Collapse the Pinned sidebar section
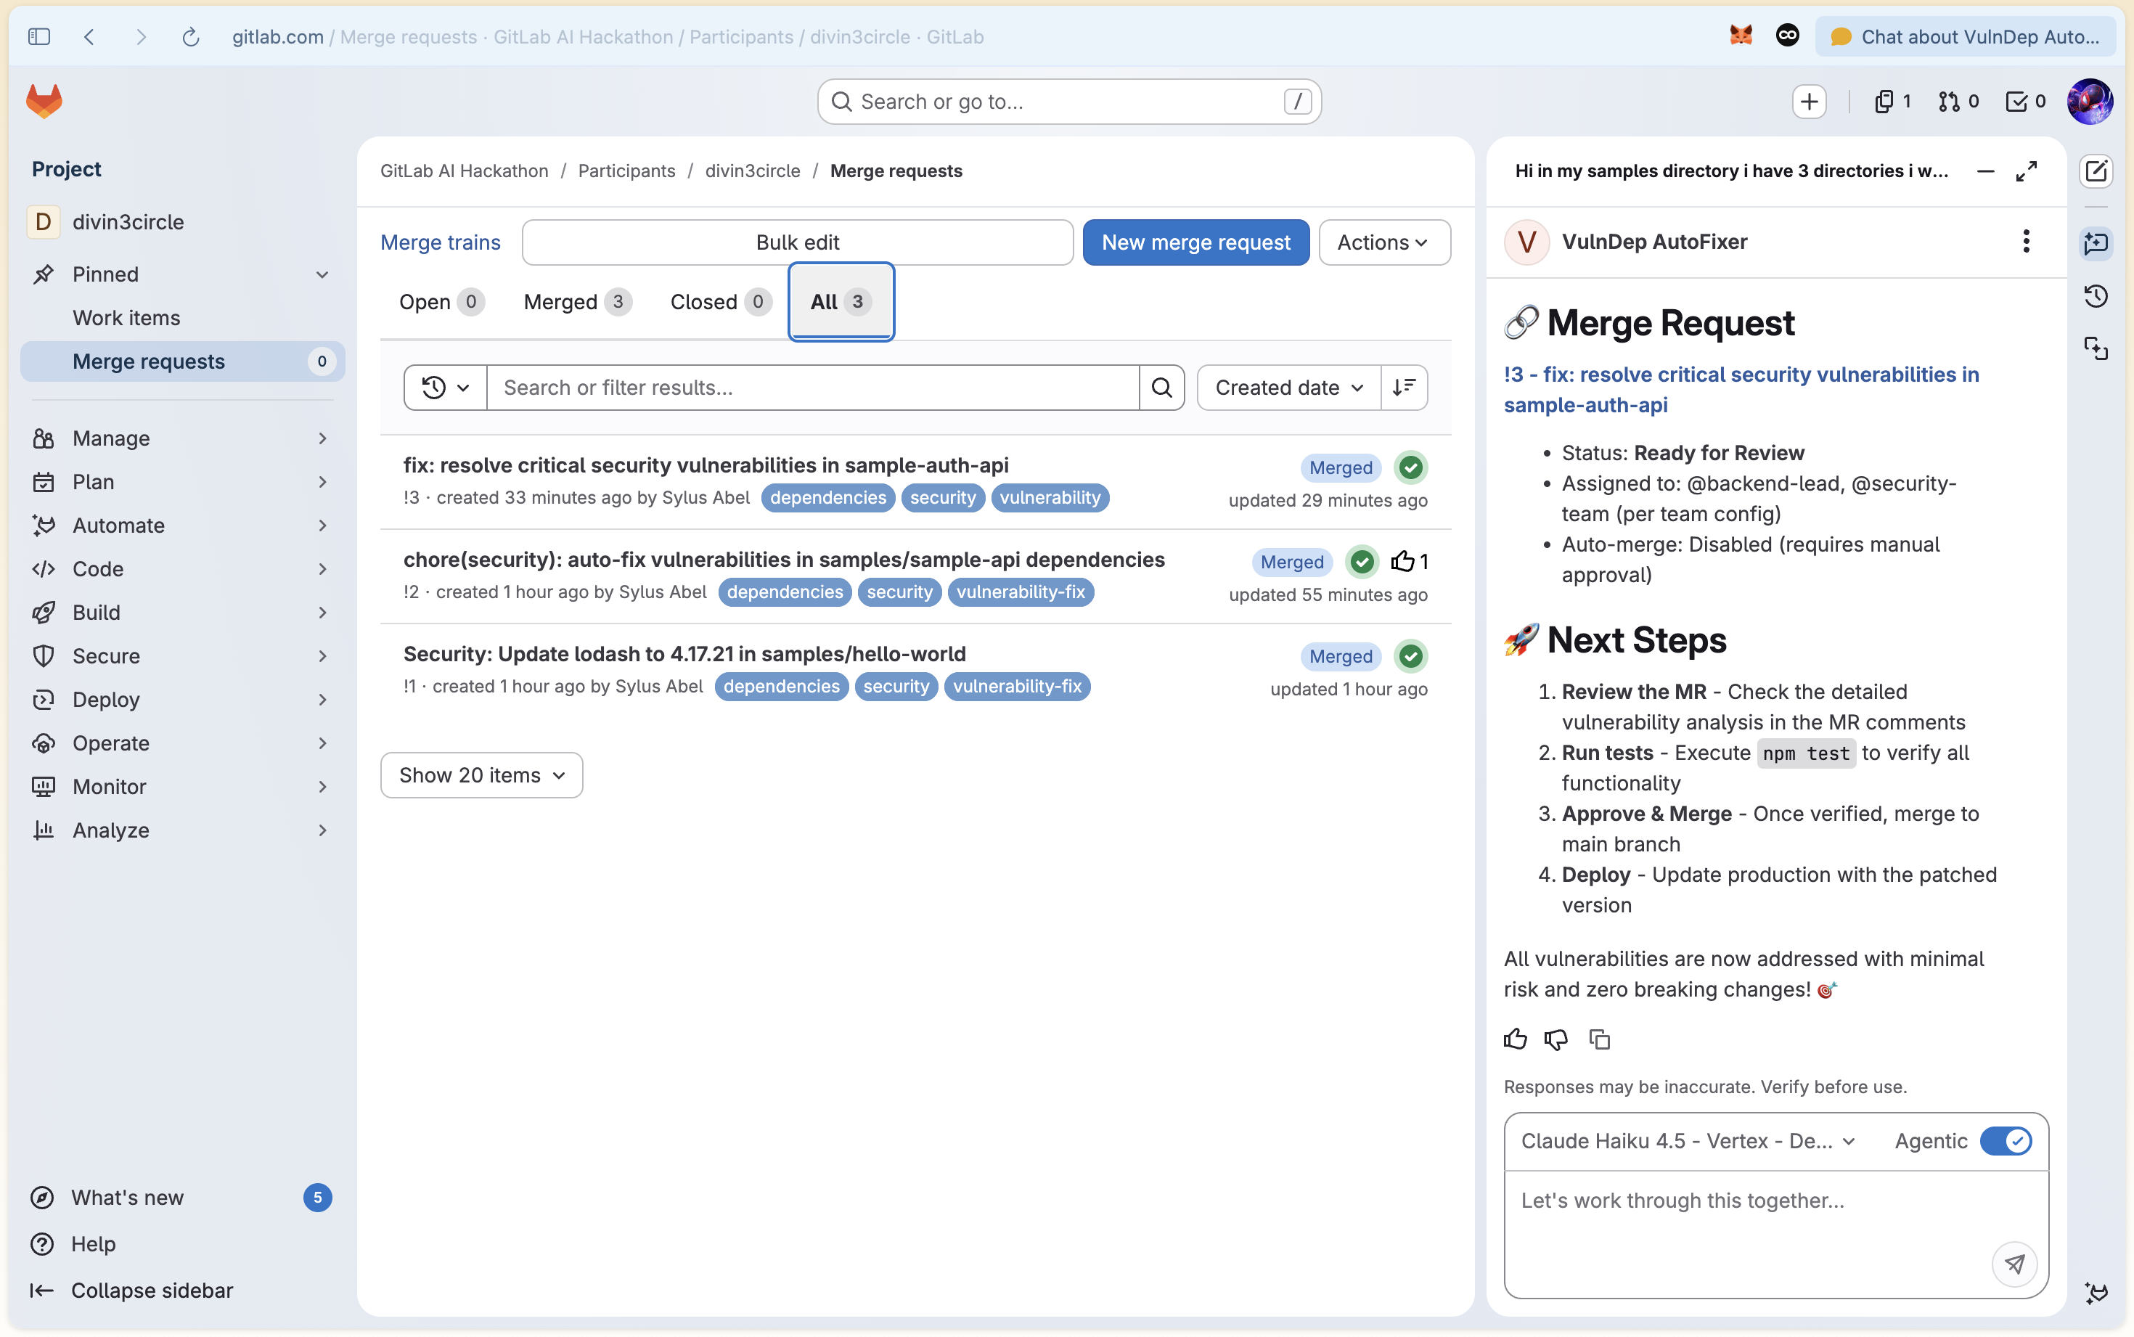The image size is (2134, 1337). coord(322,274)
